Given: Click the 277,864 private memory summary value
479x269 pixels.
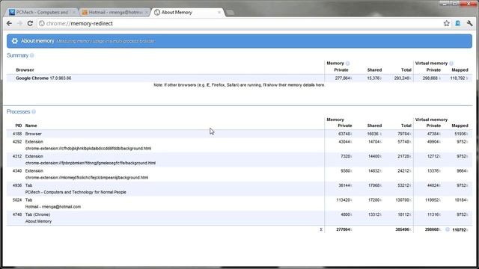Looking at the screenshot, I should tap(342, 78).
